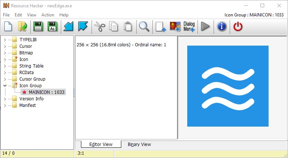Open the File menu
288x158 pixels.
6,15
